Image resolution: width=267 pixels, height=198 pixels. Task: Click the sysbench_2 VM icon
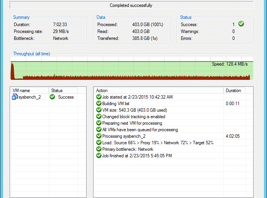point(15,97)
